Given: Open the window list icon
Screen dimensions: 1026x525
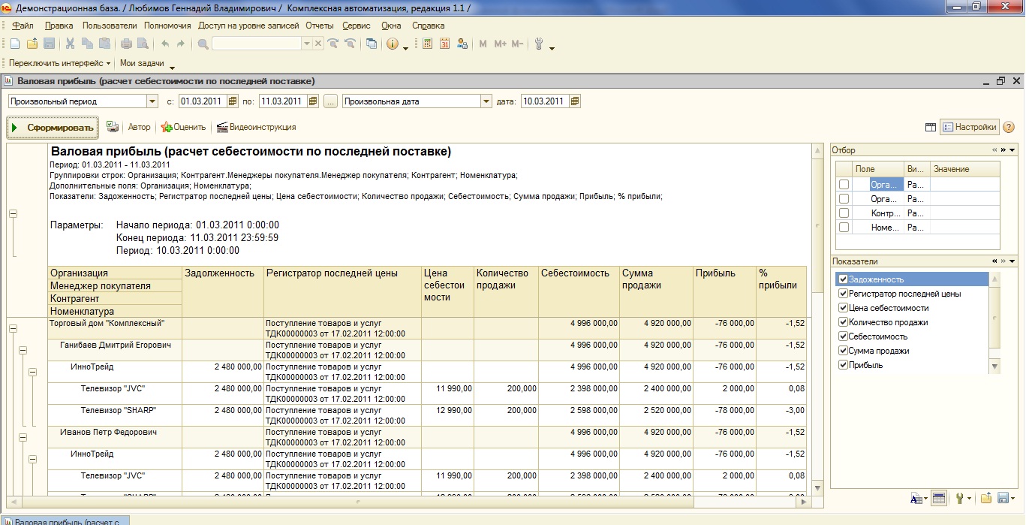Looking at the screenshot, I should click(x=372, y=44).
